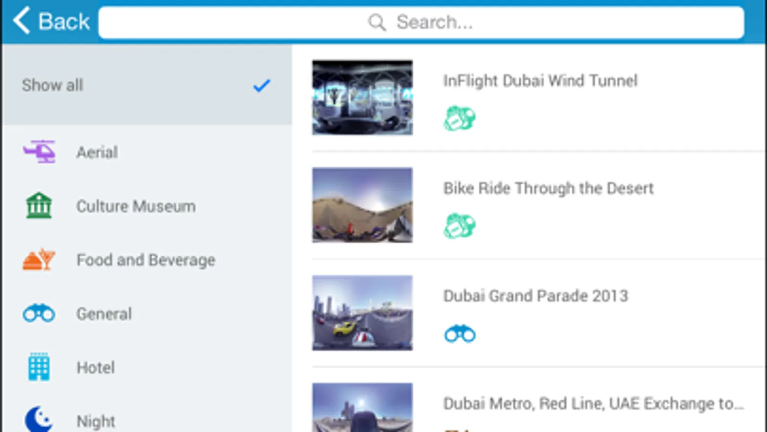Open the InFlight Dubai Wind Tunnel title

540,81
